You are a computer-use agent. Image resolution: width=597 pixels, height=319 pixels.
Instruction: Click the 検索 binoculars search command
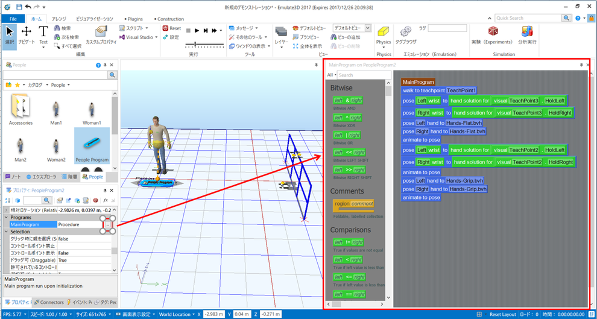tap(63, 28)
